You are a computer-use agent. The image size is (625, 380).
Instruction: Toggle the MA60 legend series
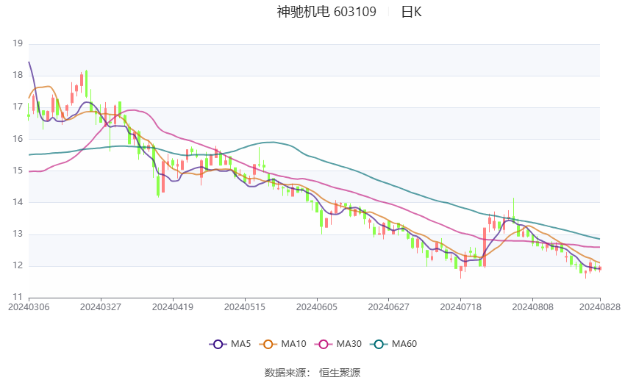(x=393, y=344)
